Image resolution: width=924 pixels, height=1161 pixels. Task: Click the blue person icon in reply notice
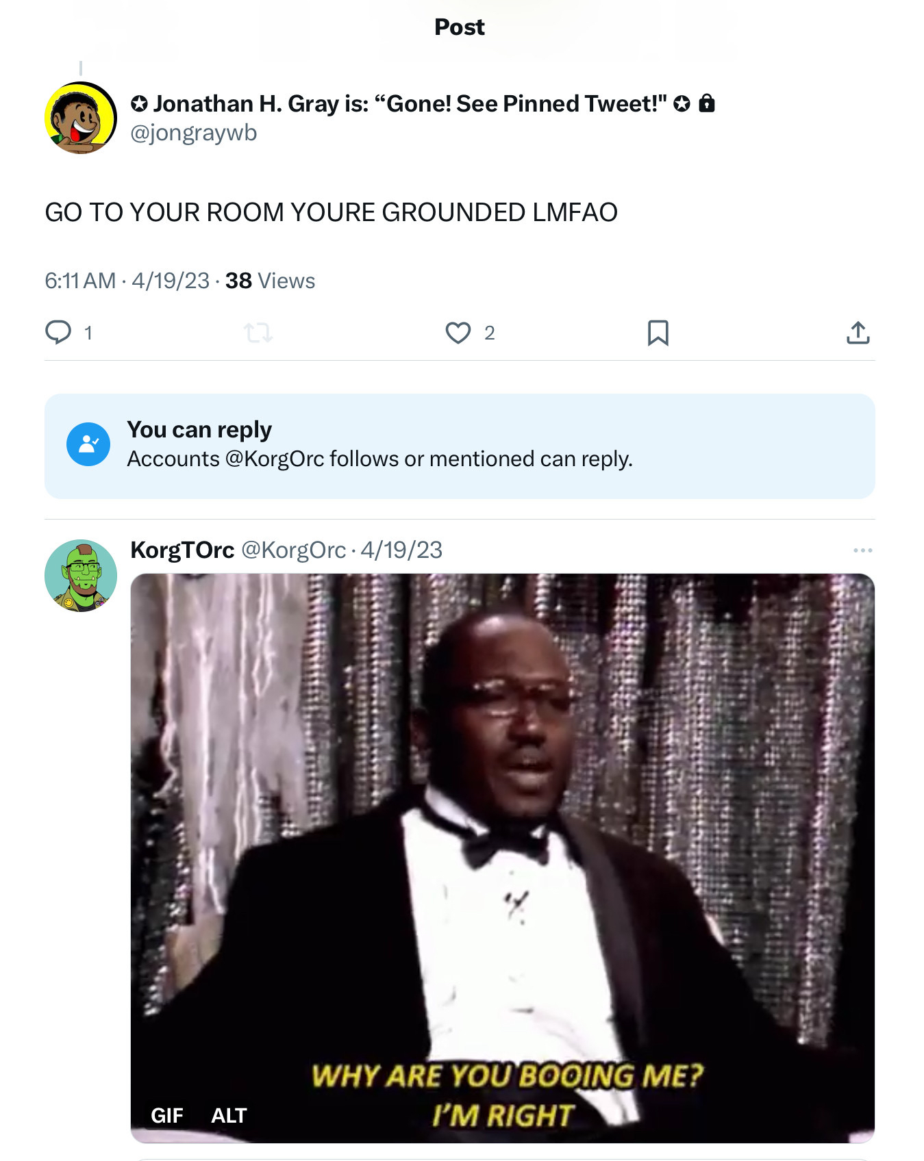(88, 444)
